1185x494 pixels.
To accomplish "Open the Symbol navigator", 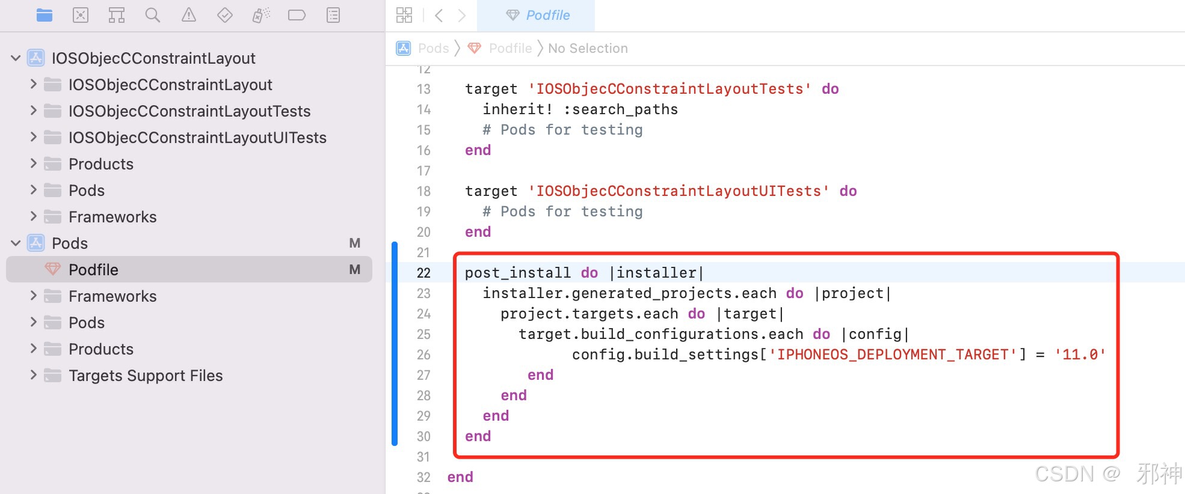I will [117, 15].
